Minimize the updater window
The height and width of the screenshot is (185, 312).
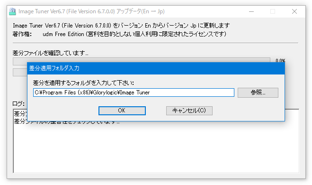tap(251, 11)
